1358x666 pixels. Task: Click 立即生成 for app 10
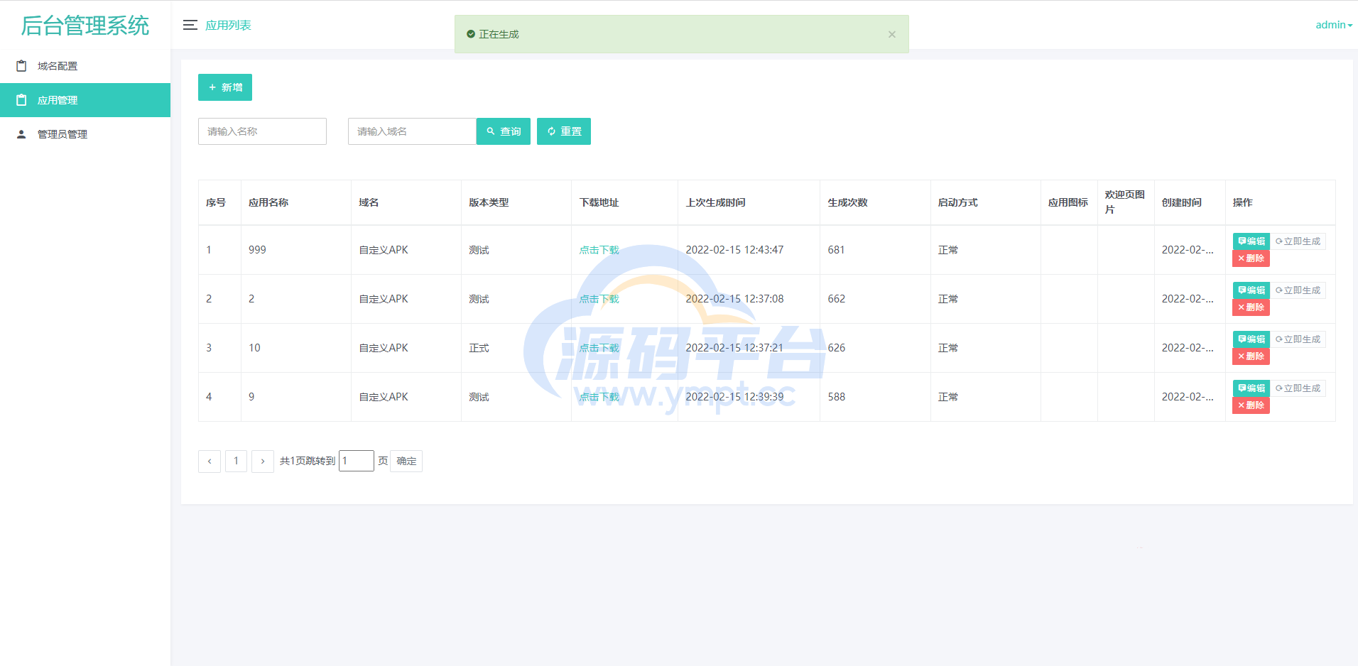click(1298, 339)
